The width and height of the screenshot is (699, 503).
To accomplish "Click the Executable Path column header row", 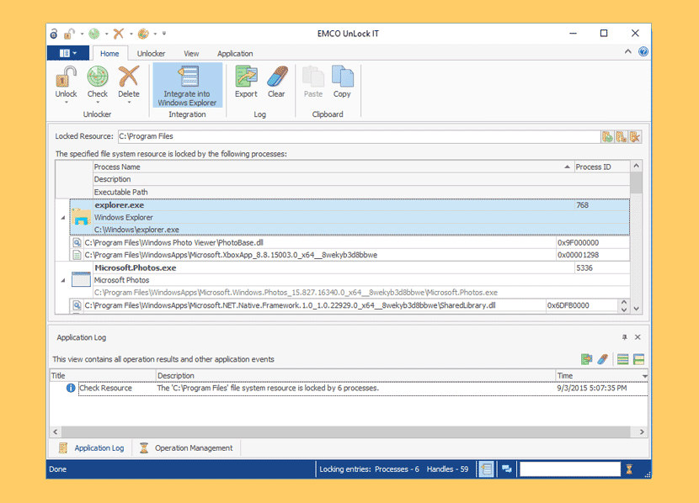I will pos(361,192).
